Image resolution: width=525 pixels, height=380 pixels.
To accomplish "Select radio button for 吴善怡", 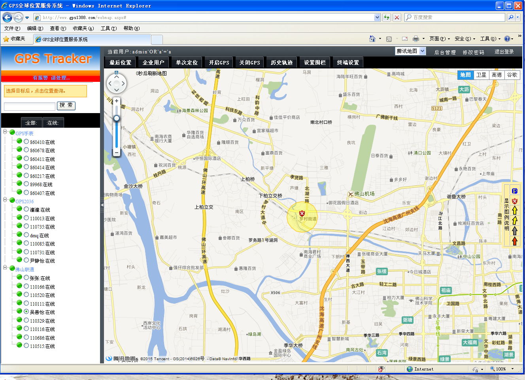I will [x=26, y=312].
